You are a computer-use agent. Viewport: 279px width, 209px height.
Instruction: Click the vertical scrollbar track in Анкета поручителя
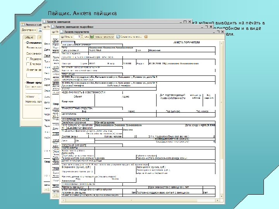point(222,120)
